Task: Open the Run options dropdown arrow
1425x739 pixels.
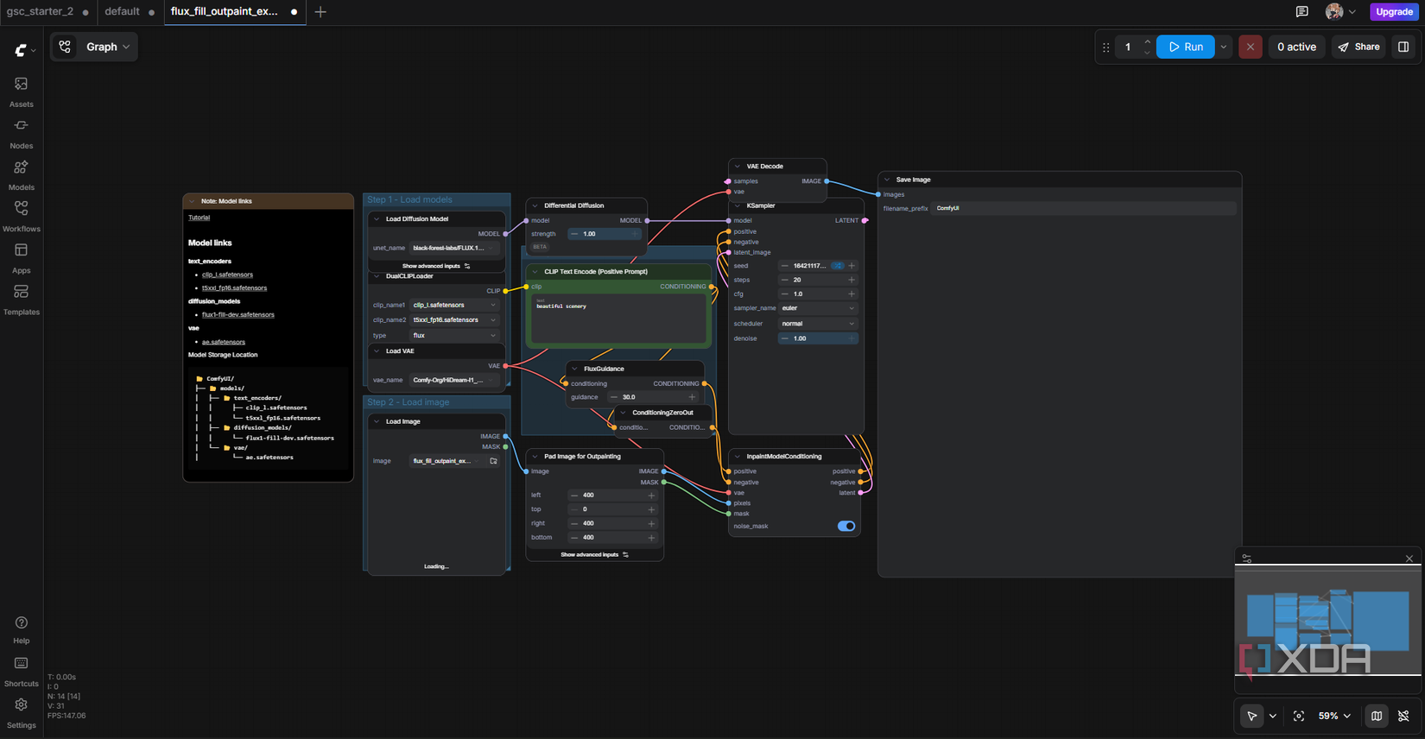Action: click(1224, 47)
